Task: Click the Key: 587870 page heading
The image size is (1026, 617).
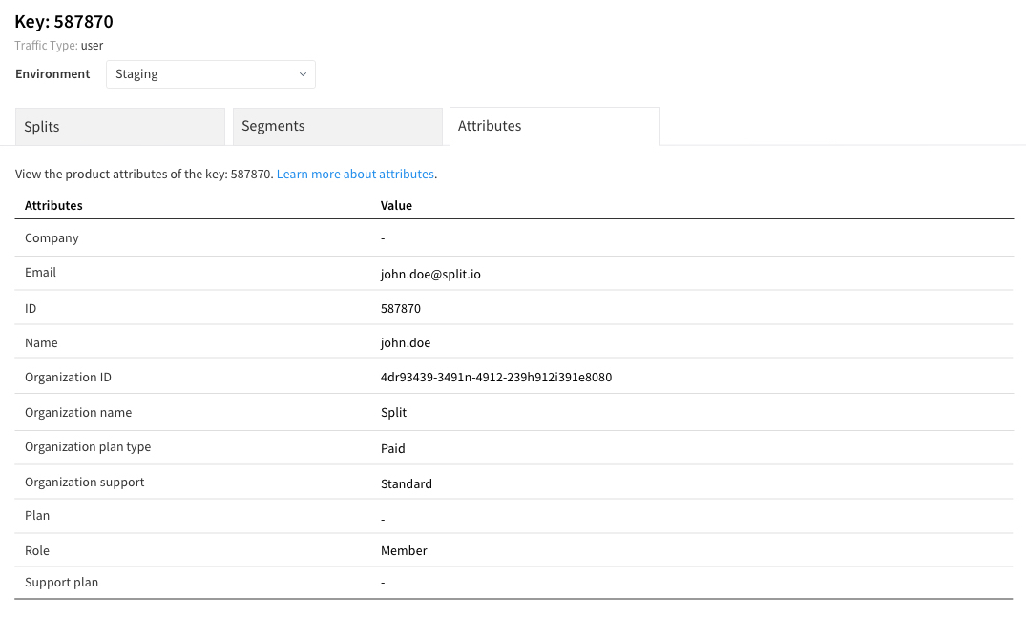Action: [x=64, y=22]
